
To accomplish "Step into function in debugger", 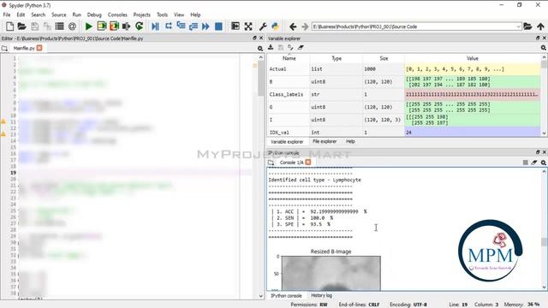I will pos(181,27).
